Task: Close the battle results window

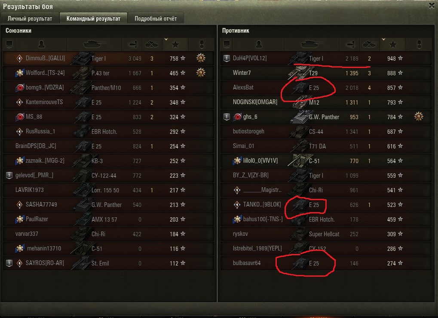Action: coord(432,6)
